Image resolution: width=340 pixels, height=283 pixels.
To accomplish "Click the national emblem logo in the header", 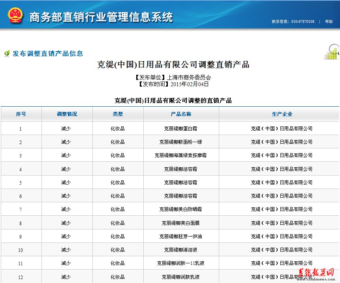I will click(15, 15).
